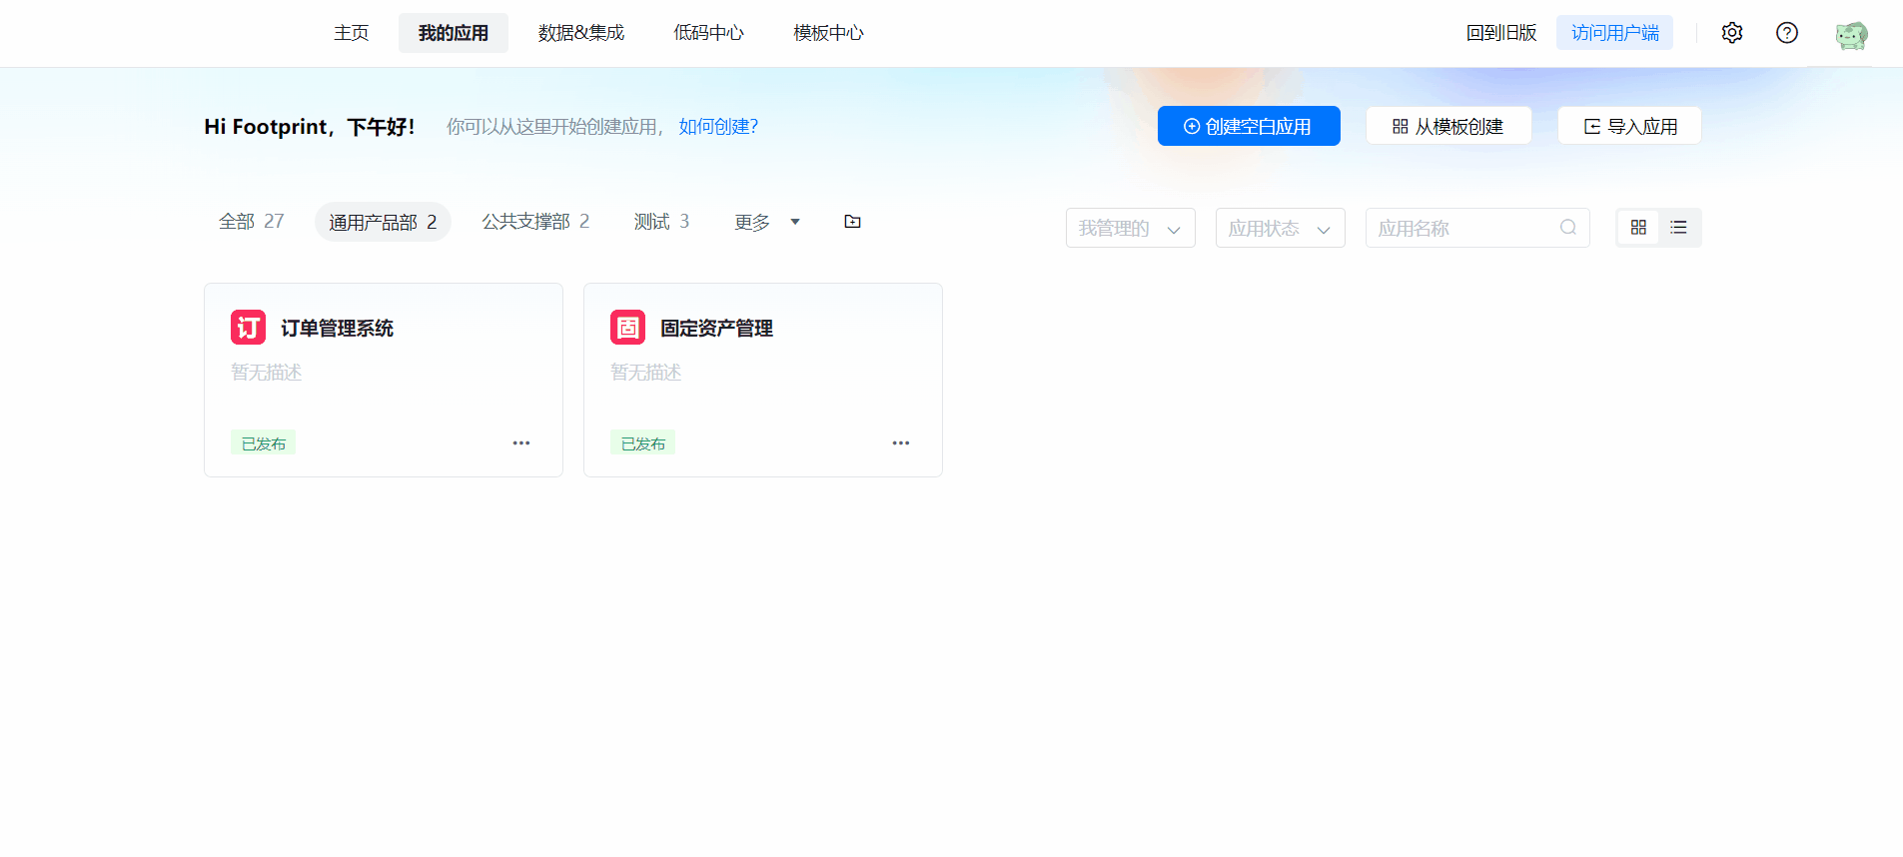Open the user avatar menu
Viewport: 1903px width, 857px height.
1851,35
